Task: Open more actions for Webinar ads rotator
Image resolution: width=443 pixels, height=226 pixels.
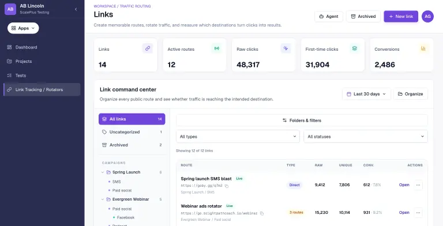Action: pos(418,212)
